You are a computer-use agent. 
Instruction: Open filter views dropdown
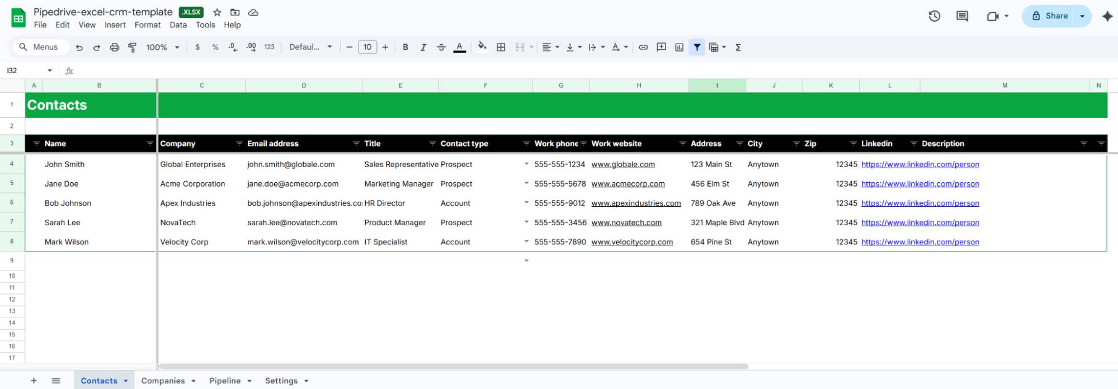pyautogui.click(x=718, y=48)
